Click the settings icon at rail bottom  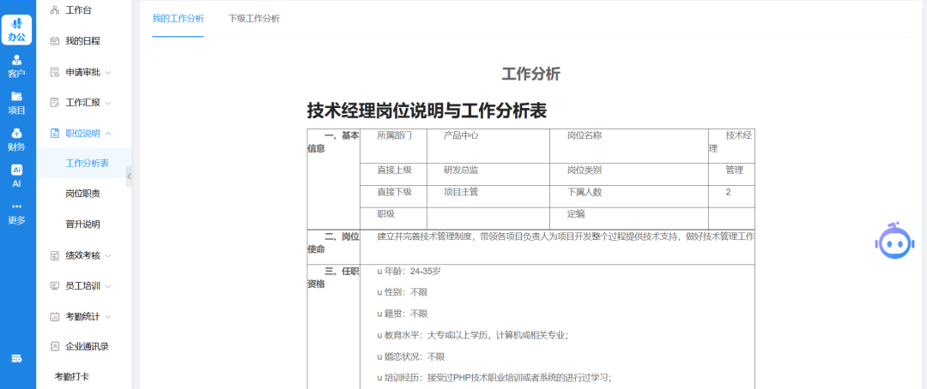(16, 358)
